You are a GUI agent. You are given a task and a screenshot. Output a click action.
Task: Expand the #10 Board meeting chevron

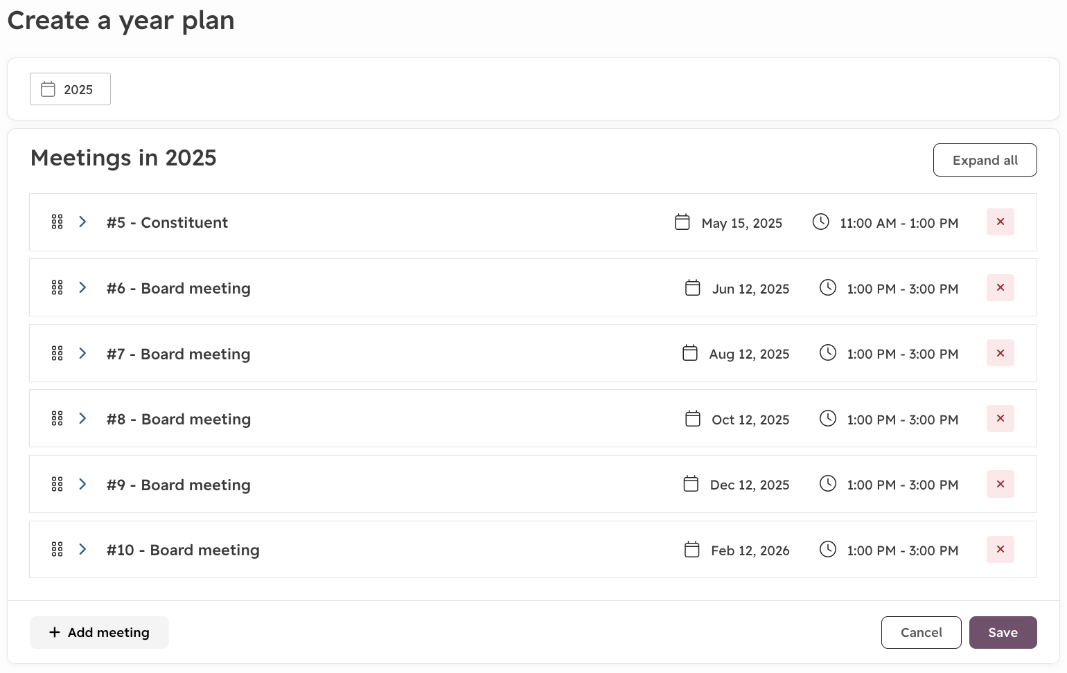82,549
